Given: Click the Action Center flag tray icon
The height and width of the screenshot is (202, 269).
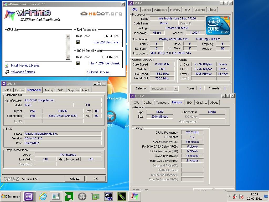Looking at the screenshot, I should coord(241,196).
